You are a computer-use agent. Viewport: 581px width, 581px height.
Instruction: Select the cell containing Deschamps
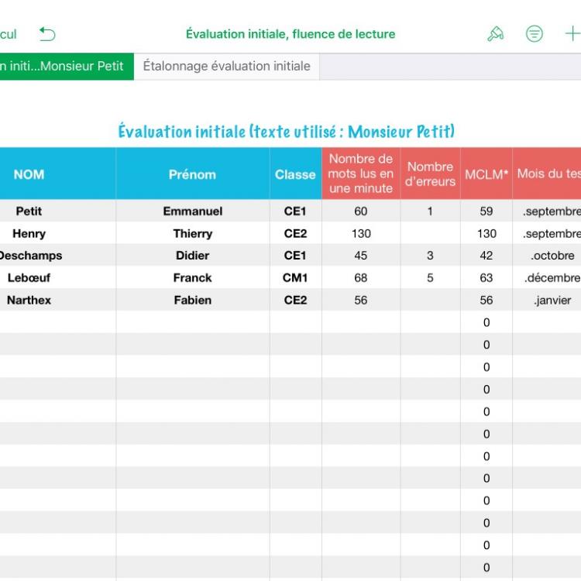click(58, 256)
